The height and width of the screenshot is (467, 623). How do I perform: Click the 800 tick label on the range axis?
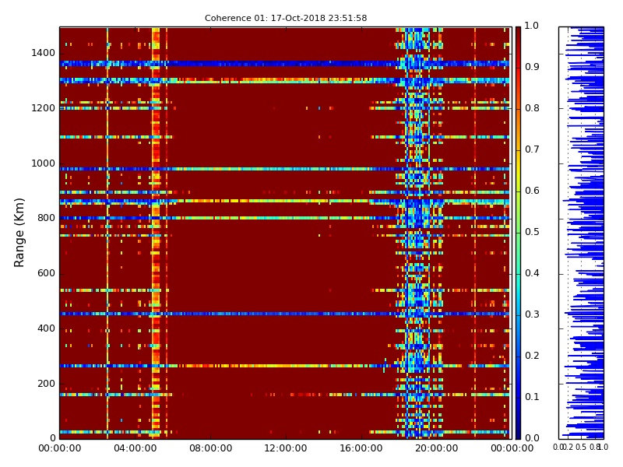pos(46,219)
